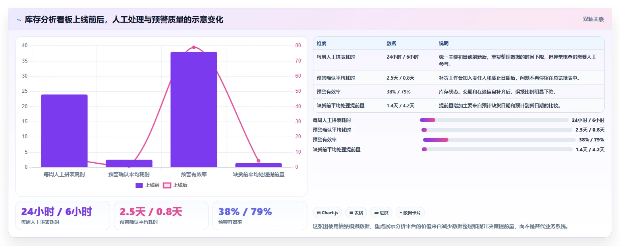Screen dimensions: 620x246
Task: Click the 预警确认平均耗时 progress bar
Action: click(497, 130)
